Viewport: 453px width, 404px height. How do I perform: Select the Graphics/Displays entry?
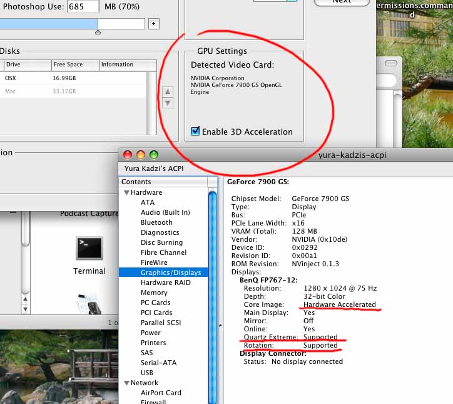click(163, 272)
